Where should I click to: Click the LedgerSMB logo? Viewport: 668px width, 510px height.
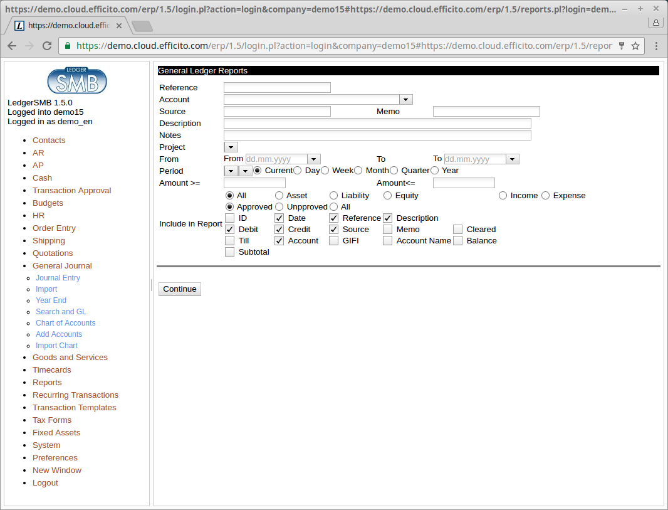[x=77, y=80]
